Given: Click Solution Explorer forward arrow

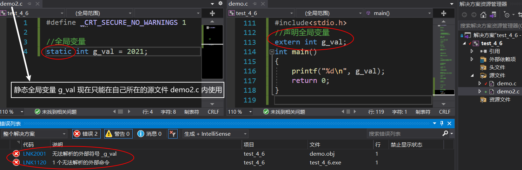Looking at the screenshot, I should click(474, 15).
